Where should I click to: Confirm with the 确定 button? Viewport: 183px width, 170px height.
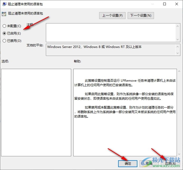pos(128,164)
